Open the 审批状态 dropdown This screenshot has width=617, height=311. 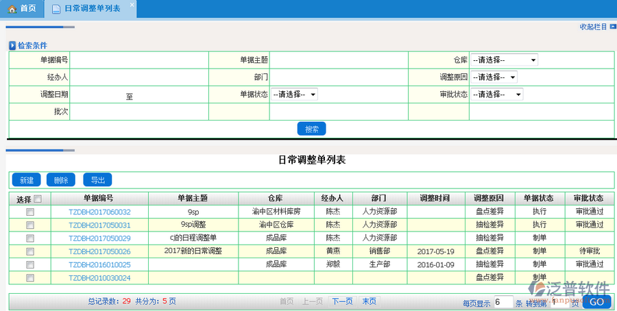pos(496,95)
